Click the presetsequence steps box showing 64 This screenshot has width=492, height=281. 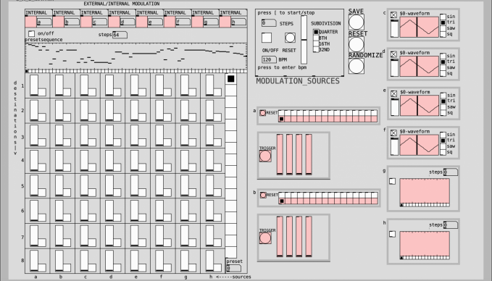click(120, 35)
